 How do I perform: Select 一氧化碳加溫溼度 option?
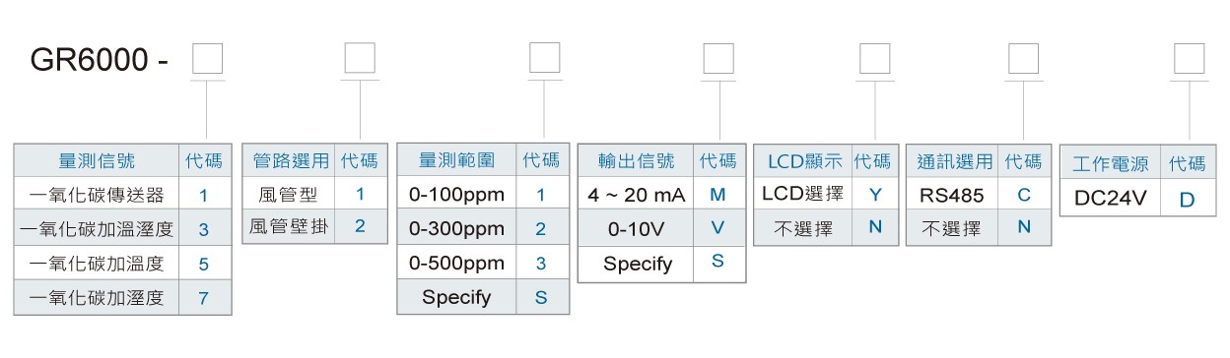123,229
